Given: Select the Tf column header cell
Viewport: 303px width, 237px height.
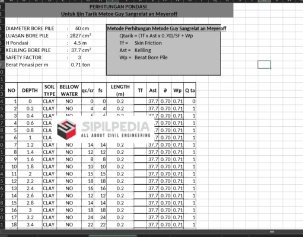Looking at the screenshot, I should pos(140,90).
